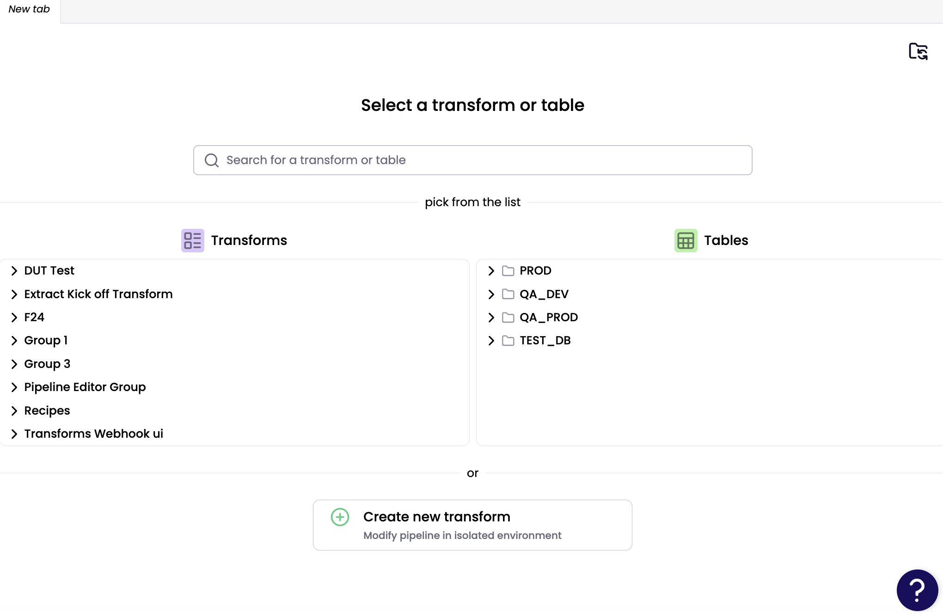Viewport: 943px width, 612px height.
Task: Expand the QA_PROD folder chevron
Action: point(491,318)
